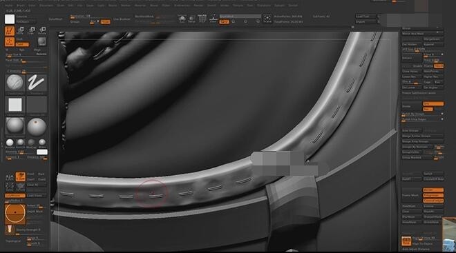The height and width of the screenshot is (253, 456).
Task: Open the Document menu
Action: [x=46, y=6]
